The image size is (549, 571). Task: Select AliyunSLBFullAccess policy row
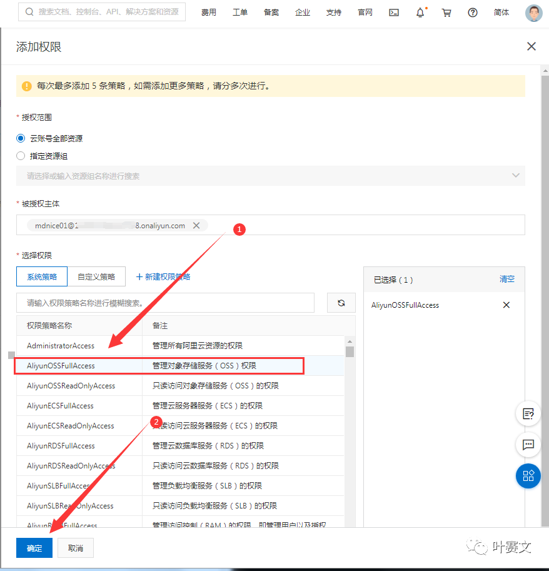point(180,486)
